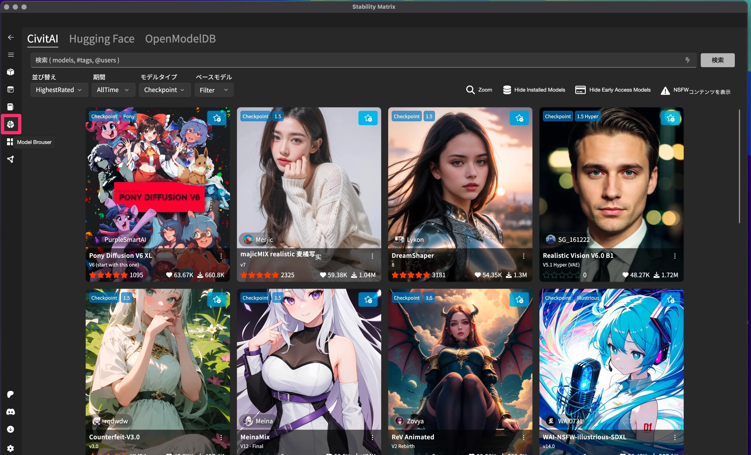
Task: Click the lightning icon in the search bar
Action: coord(688,60)
